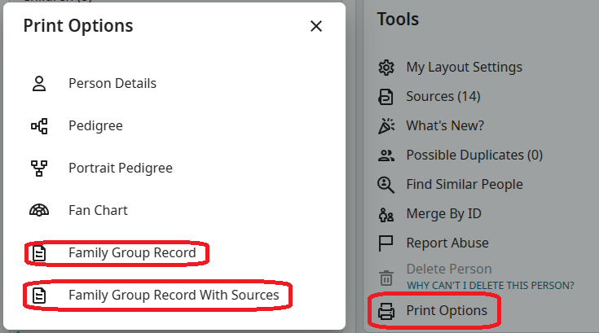599x333 pixels.
Task: Click the What's New party icon
Action: 386,126
